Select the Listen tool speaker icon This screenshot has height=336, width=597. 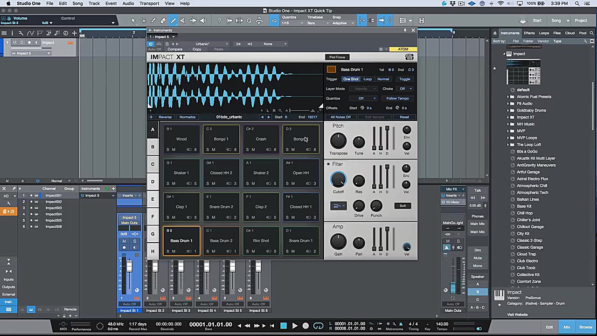[203, 21]
